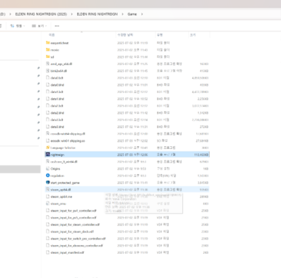Select the data2.bdt file name
281x278 pixels.
coord(57,106)
